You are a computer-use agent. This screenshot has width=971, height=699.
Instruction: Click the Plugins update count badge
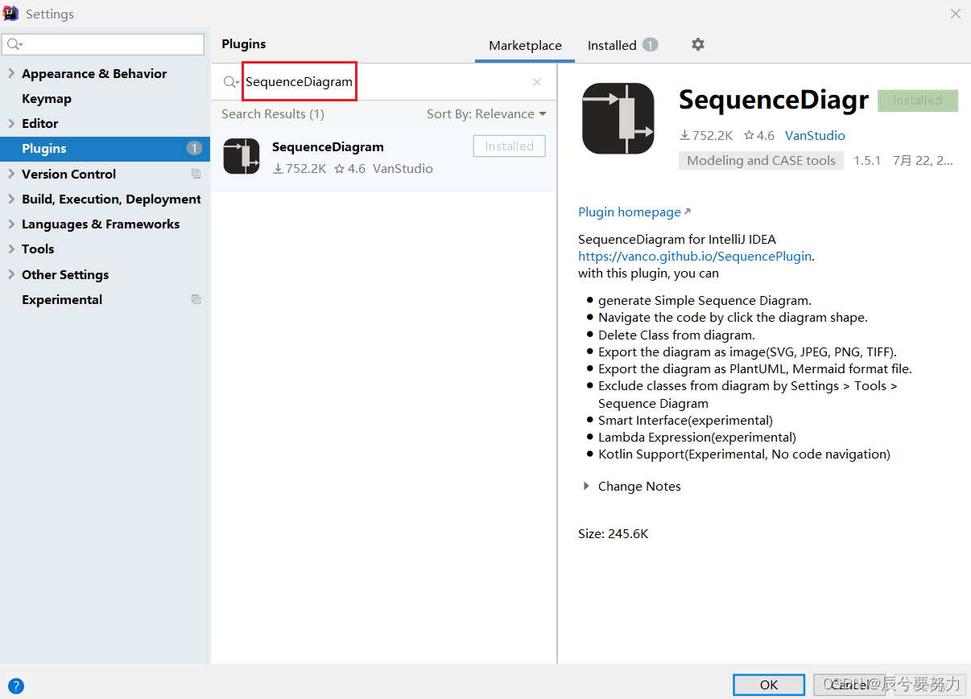(194, 148)
